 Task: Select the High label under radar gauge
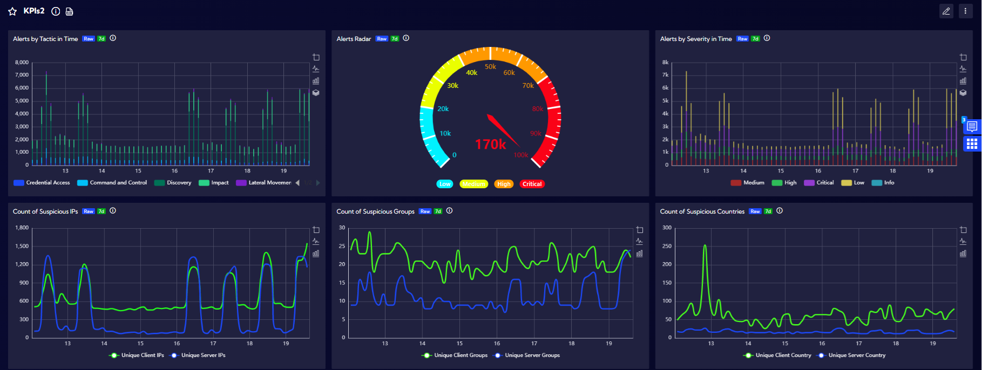pos(504,184)
